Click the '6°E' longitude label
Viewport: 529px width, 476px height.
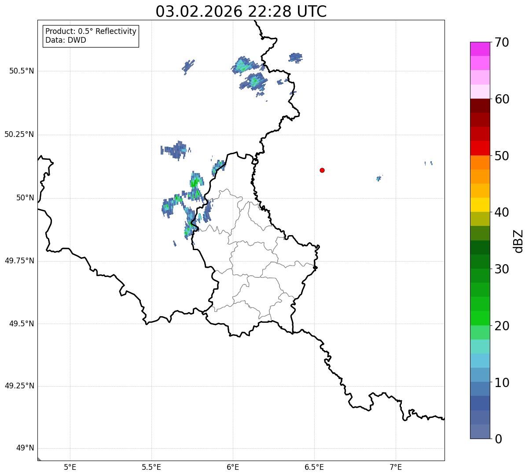click(233, 467)
